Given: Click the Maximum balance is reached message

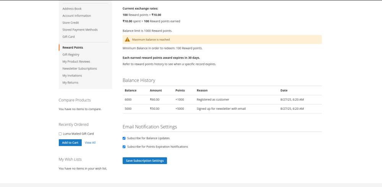Looking at the screenshot, I should coord(151,39).
